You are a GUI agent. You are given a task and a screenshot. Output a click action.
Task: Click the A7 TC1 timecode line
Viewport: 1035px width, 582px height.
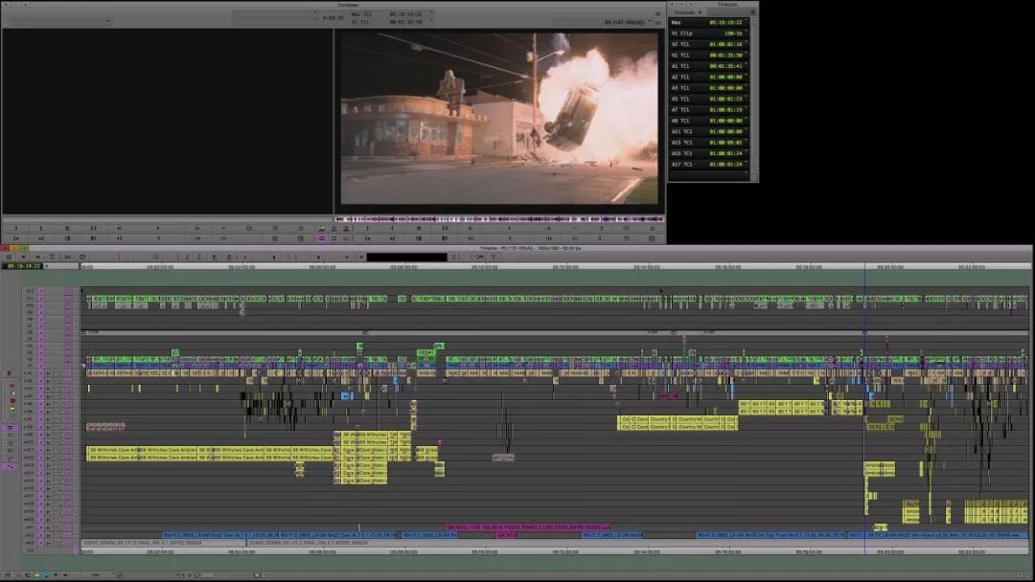coord(709,109)
